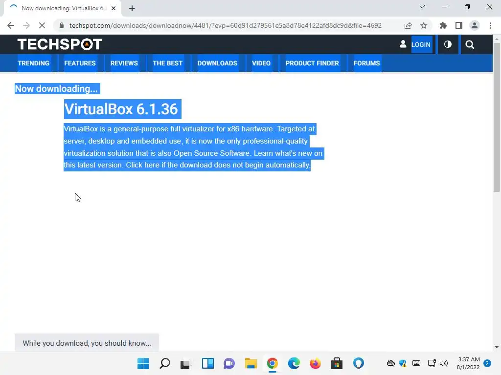The width and height of the screenshot is (501, 375).
Task: Open the Chrome profile avatar
Action: [475, 25]
